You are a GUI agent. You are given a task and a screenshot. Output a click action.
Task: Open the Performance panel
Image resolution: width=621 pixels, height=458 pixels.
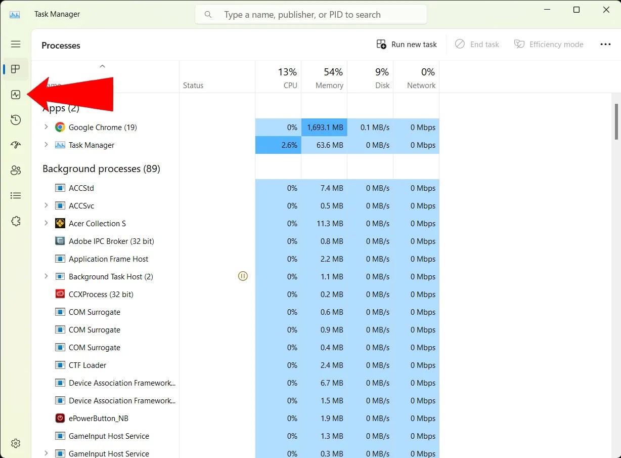pyautogui.click(x=16, y=94)
